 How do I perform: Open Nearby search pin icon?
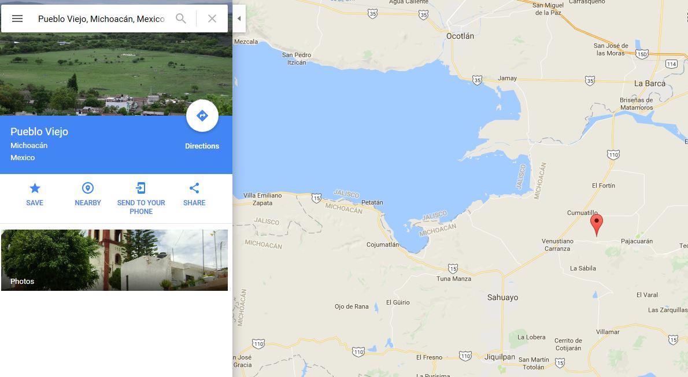(x=88, y=188)
